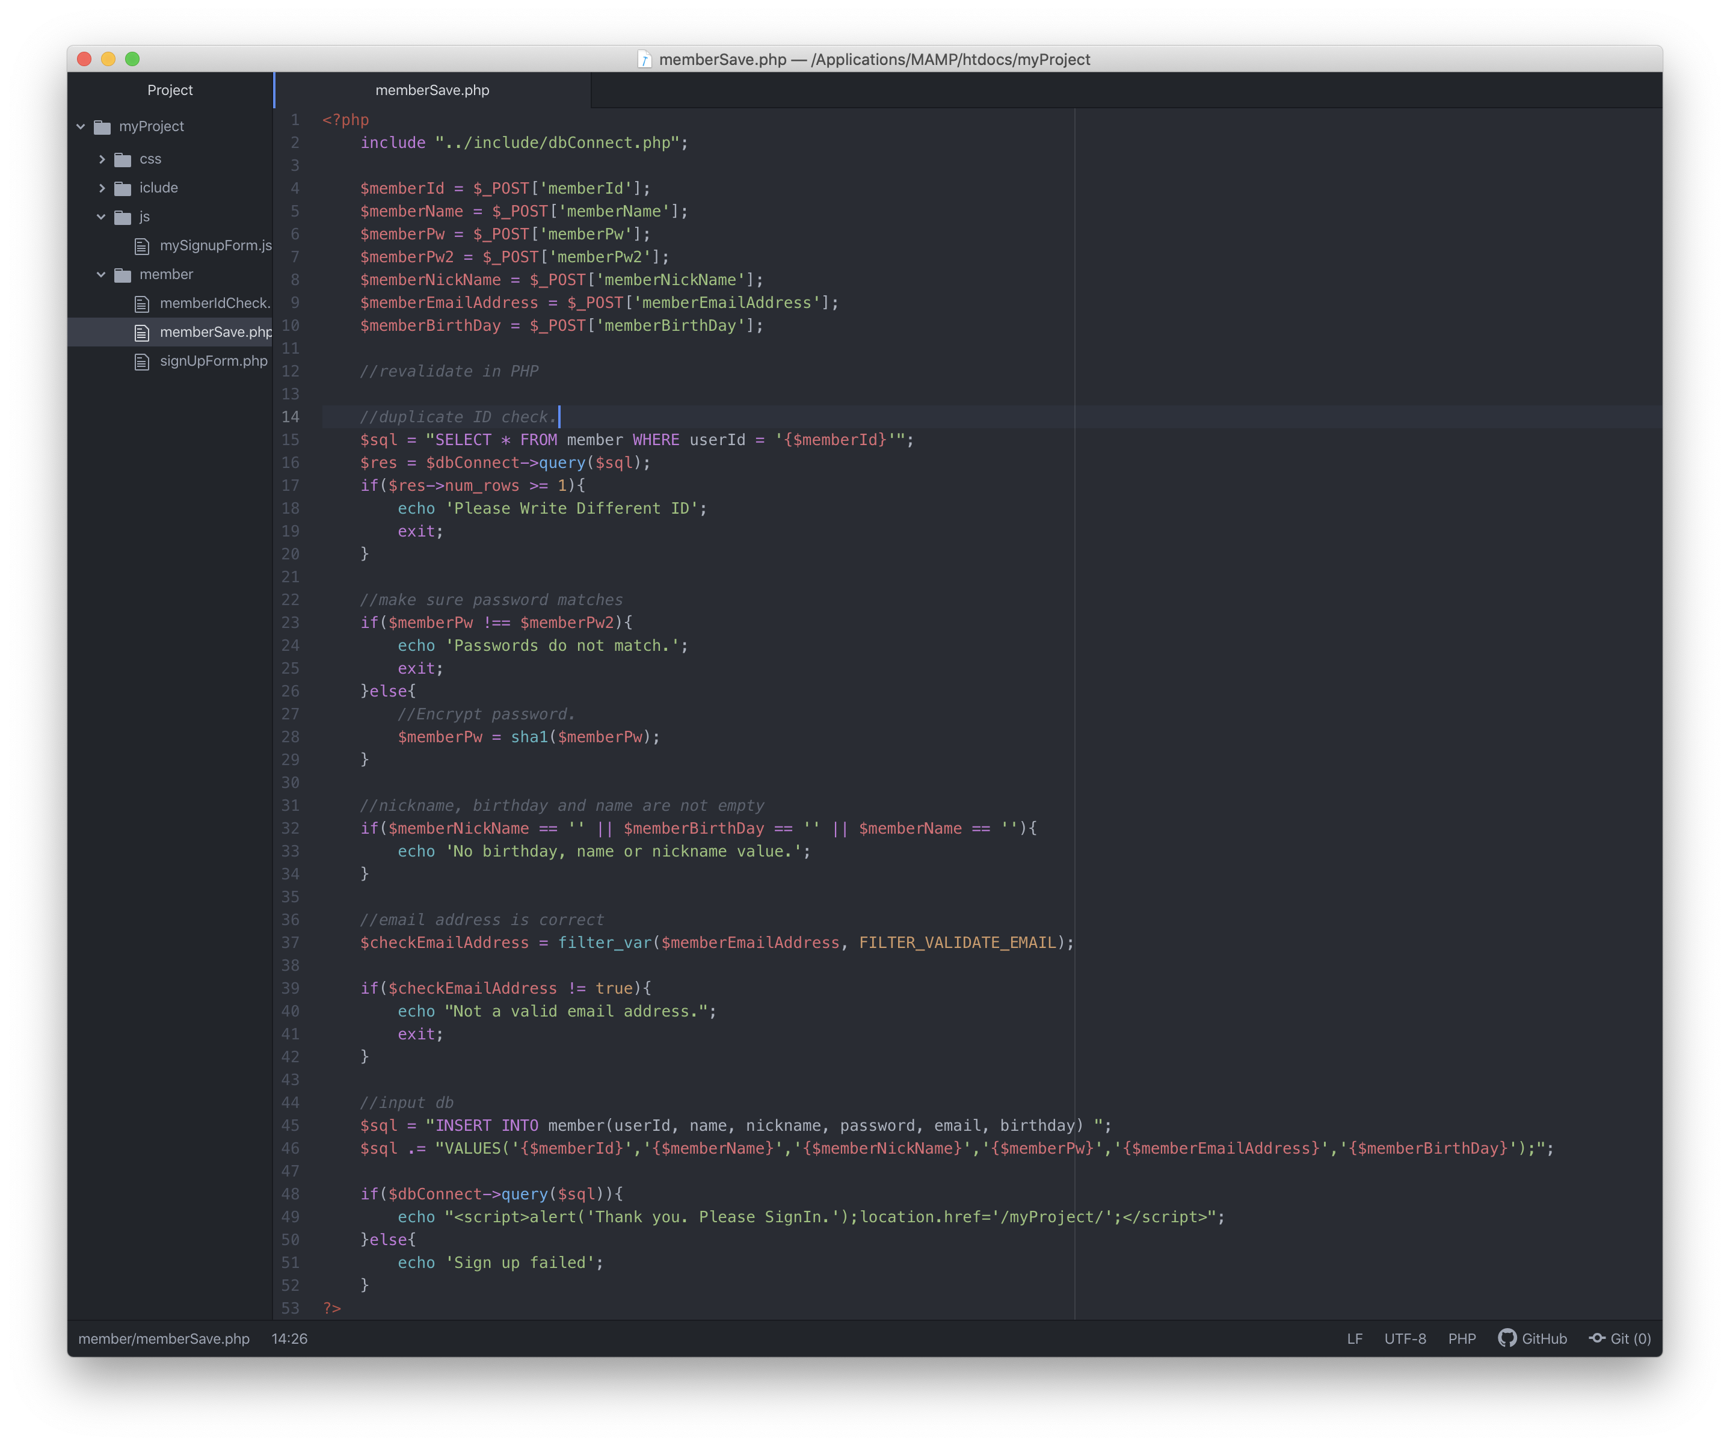The height and width of the screenshot is (1446, 1730).
Task: Open signUpForm.php from the tree
Action: pyautogui.click(x=214, y=361)
